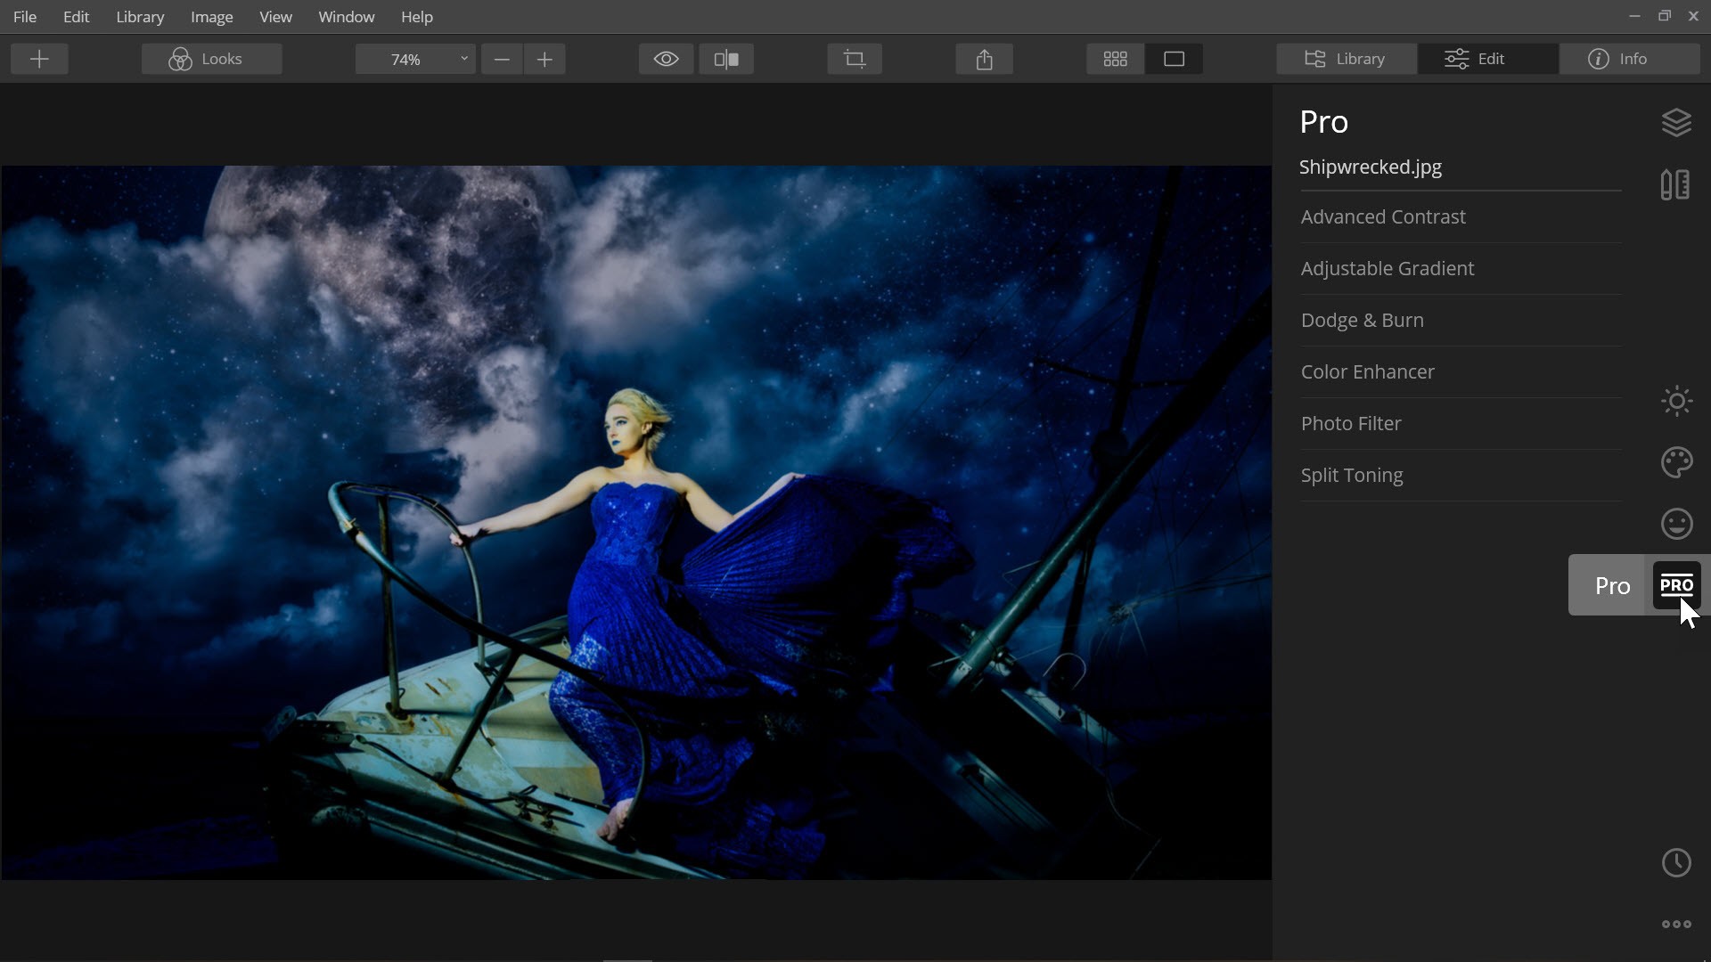Expand the Dodge & Burn tool
The height and width of the screenshot is (962, 1711).
pos(1362,320)
